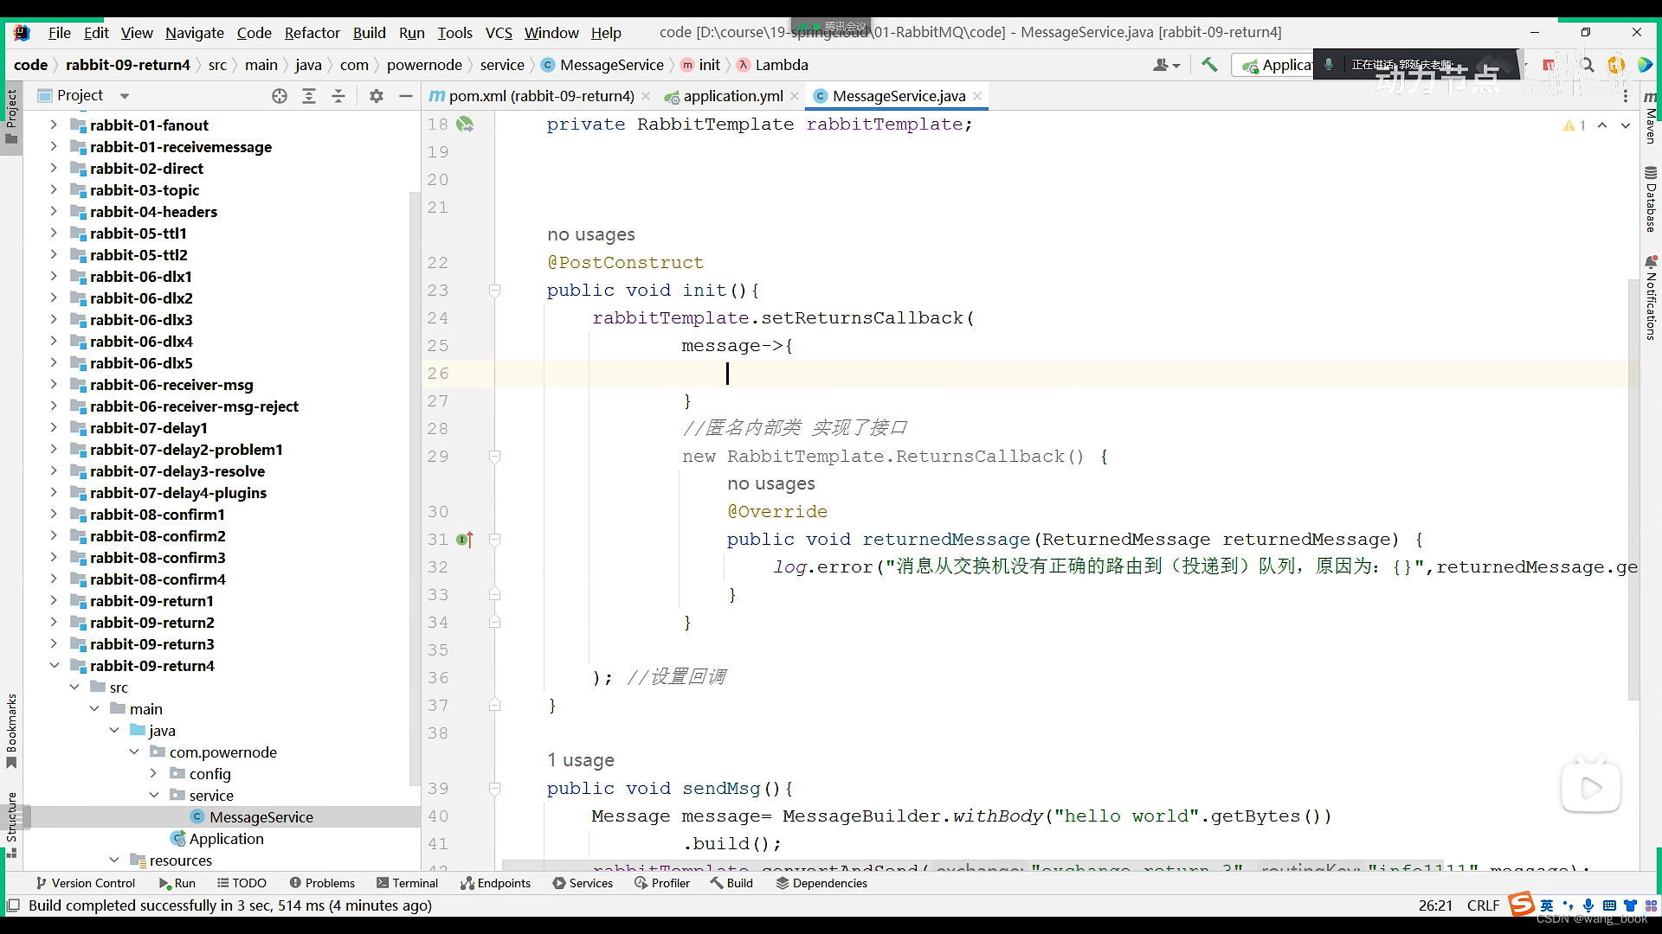Switch to the application.yml tab

[x=732, y=96]
